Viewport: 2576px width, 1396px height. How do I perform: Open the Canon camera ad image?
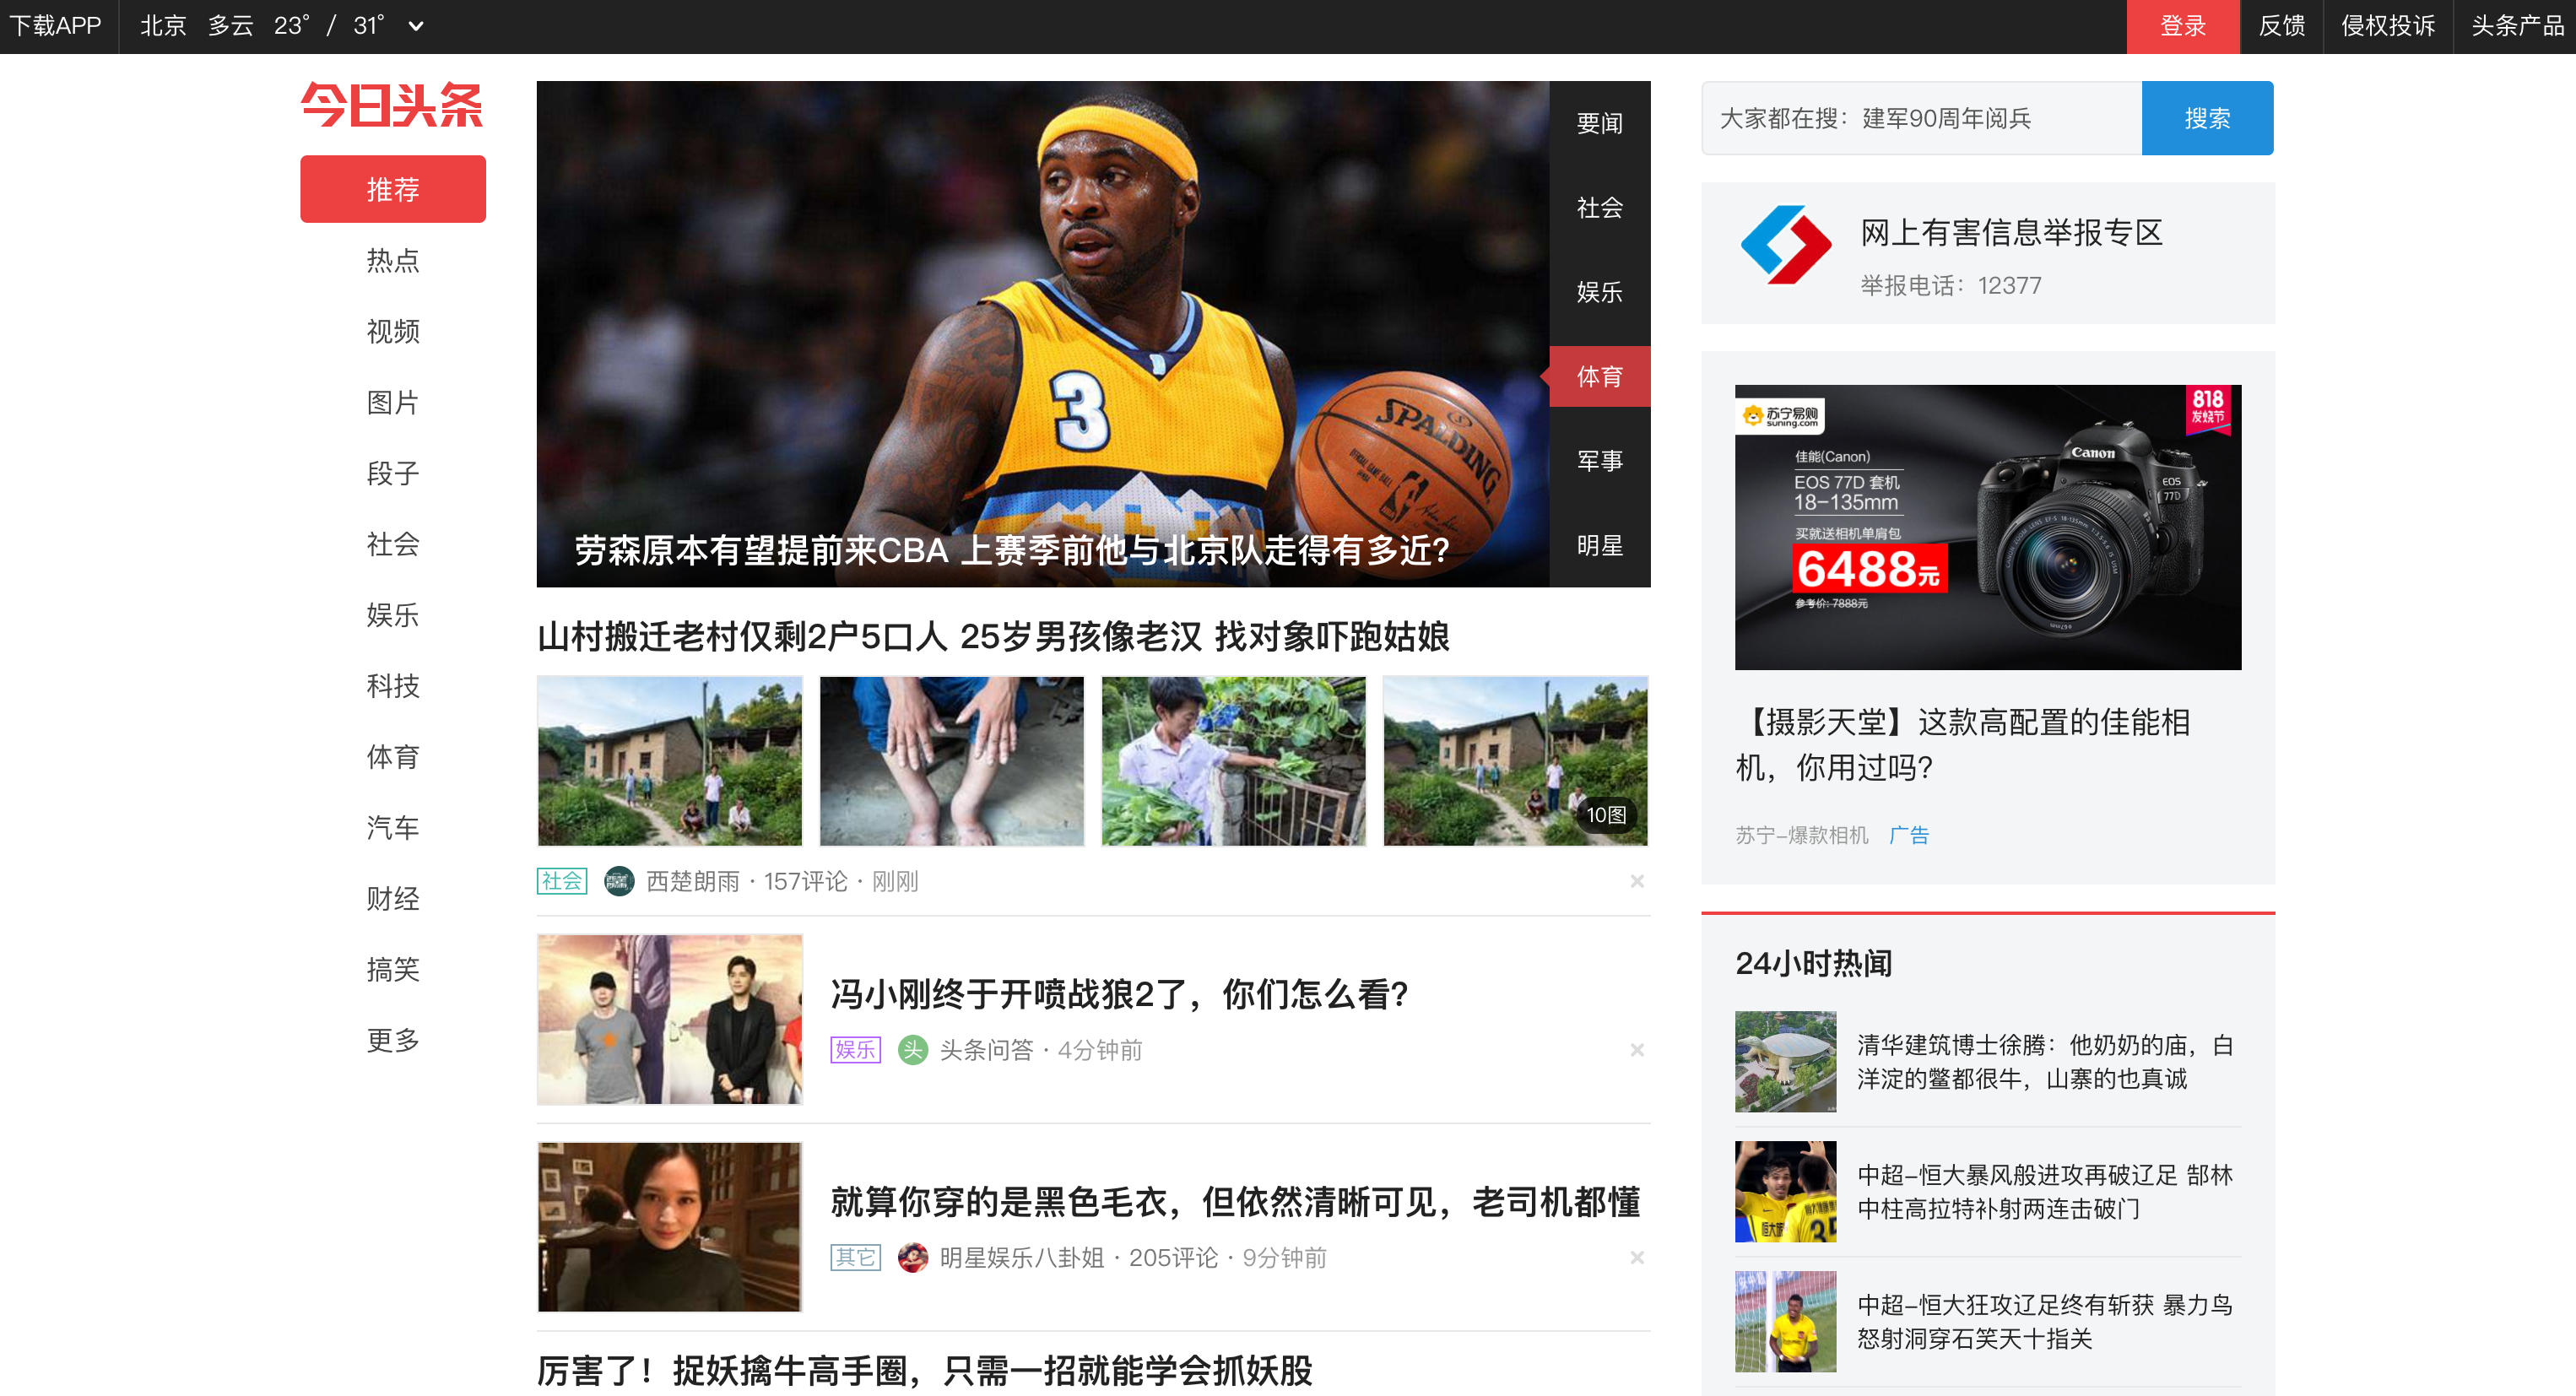(1986, 527)
